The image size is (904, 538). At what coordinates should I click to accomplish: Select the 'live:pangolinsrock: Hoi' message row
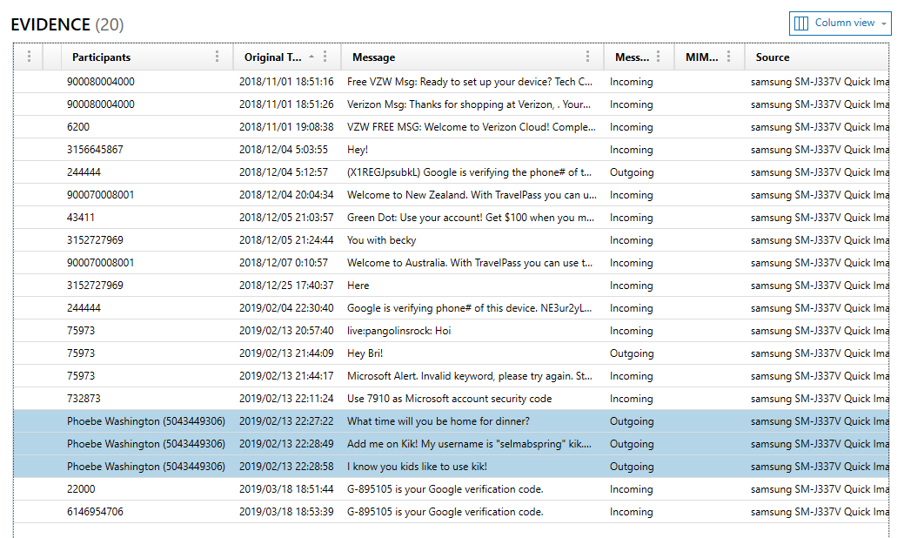click(435, 330)
